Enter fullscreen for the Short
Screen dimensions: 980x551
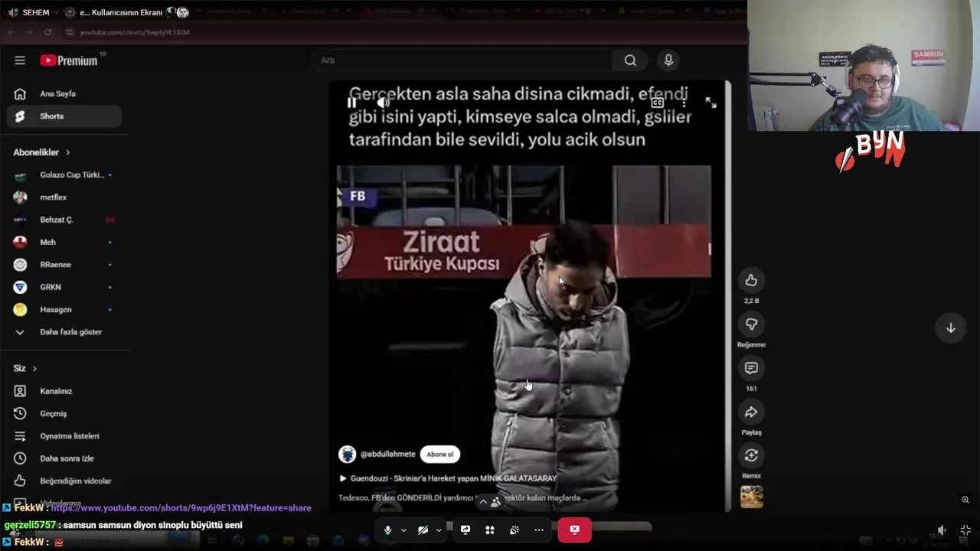pyautogui.click(x=711, y=103)
